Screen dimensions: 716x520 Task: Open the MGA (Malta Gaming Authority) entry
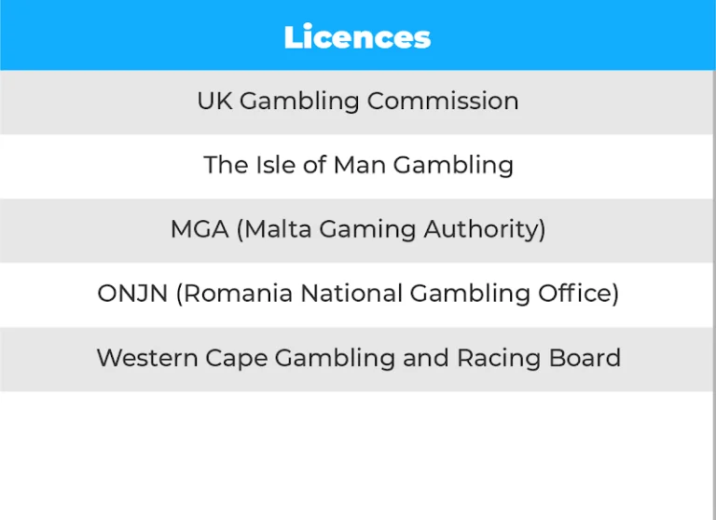click(x=357, y=231)
